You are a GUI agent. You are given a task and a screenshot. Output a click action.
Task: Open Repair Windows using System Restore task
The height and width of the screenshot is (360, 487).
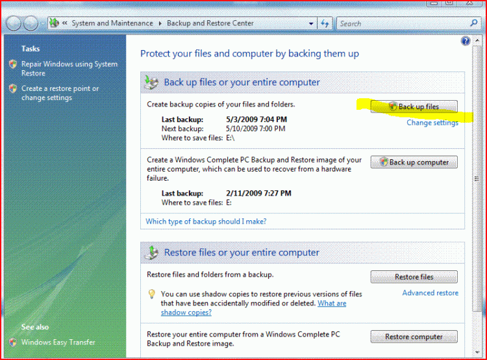(69, 69)
